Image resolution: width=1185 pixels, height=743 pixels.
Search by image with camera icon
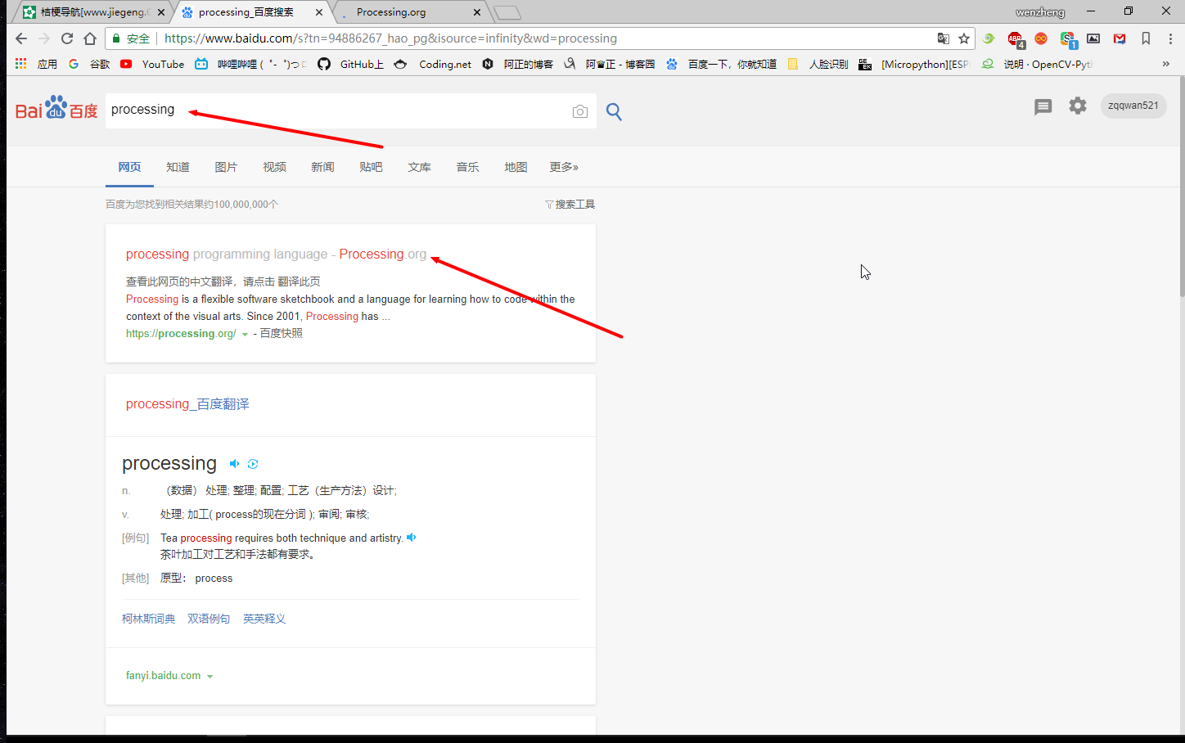(580, 111)
